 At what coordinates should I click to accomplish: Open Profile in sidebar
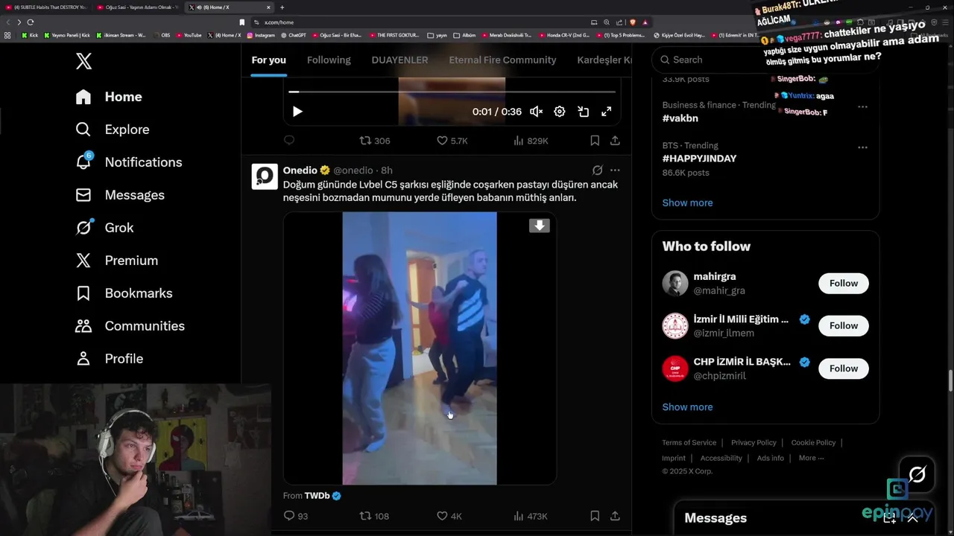(109, 359)
